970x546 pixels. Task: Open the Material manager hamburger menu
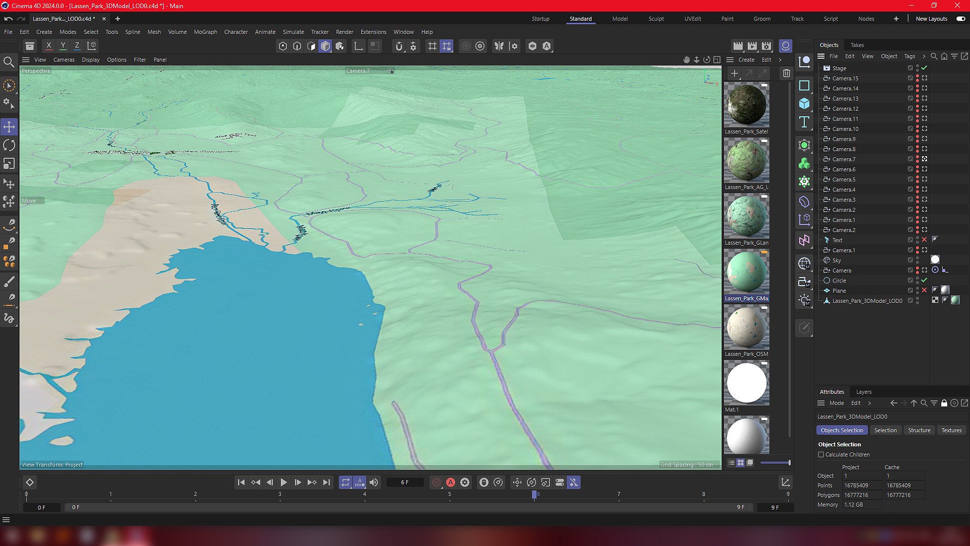[730, 60]
